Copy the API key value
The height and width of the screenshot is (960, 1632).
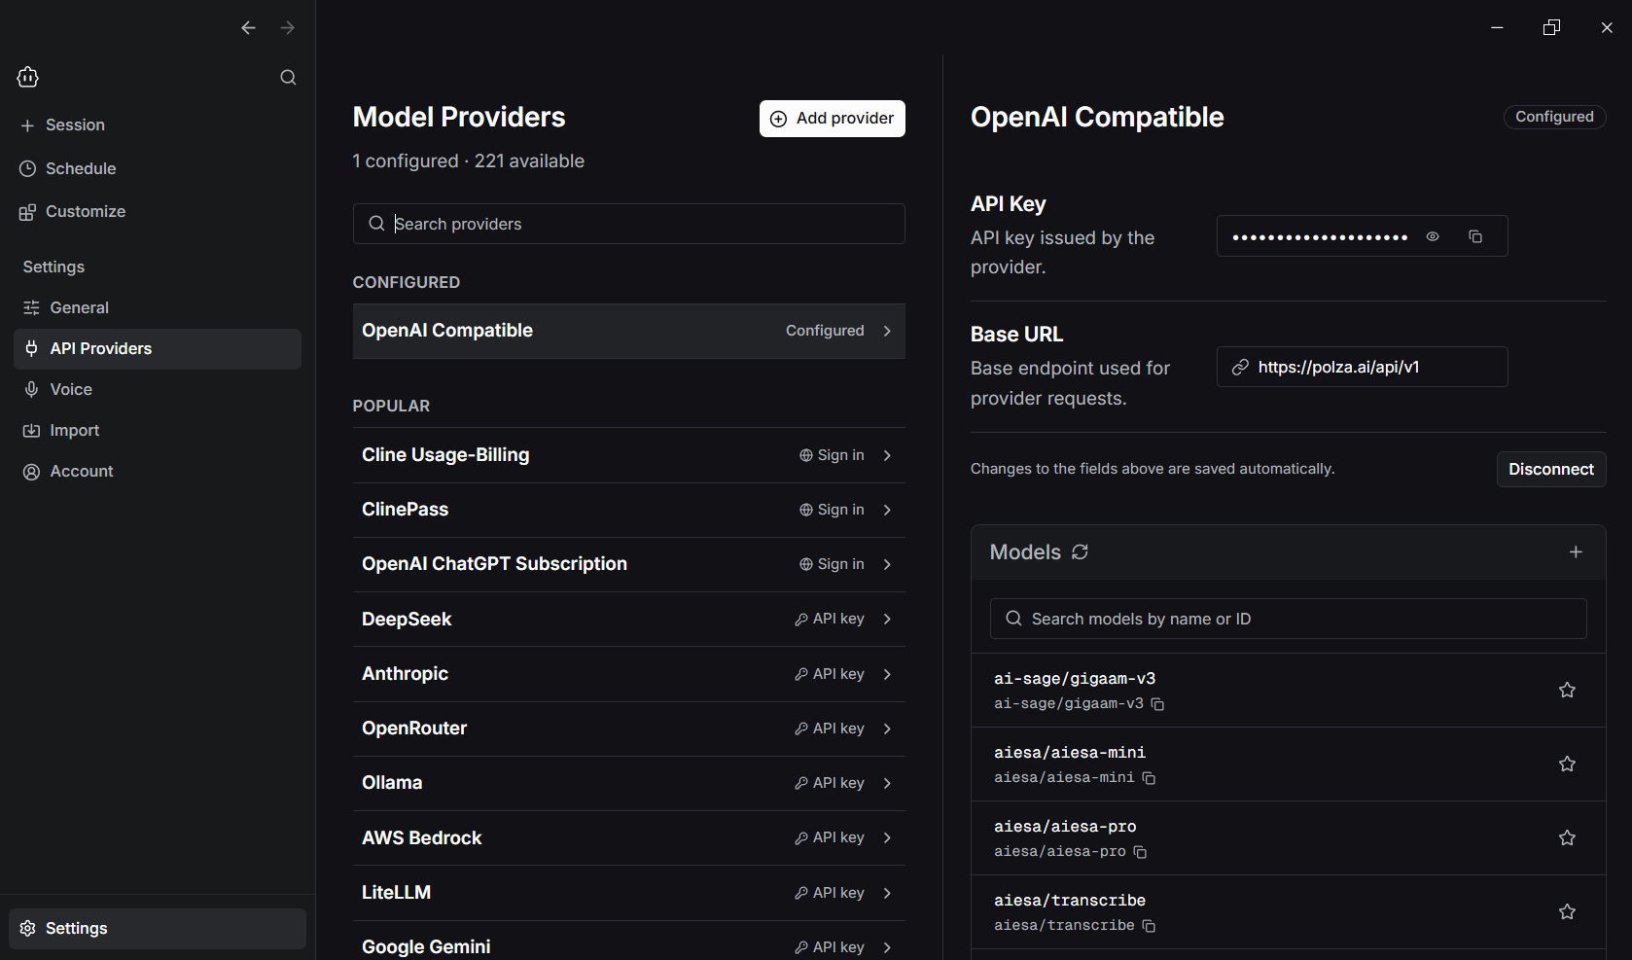coord(1475,236)
